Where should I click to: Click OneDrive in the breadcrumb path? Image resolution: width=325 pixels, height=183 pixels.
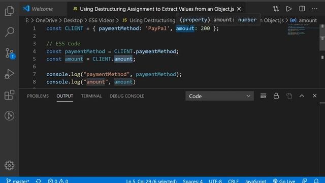46,20
